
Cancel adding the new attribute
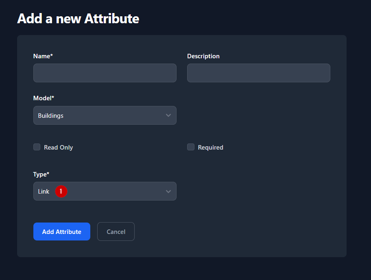(x=116, y=231)
